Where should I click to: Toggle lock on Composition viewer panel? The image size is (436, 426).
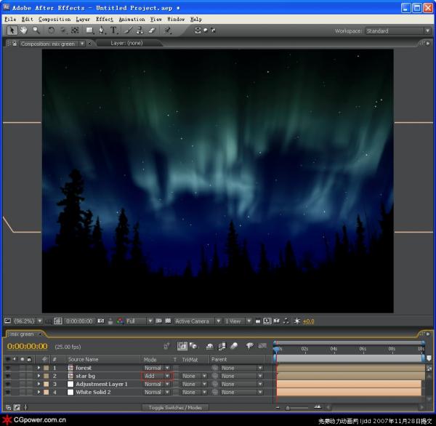(15, 44)
